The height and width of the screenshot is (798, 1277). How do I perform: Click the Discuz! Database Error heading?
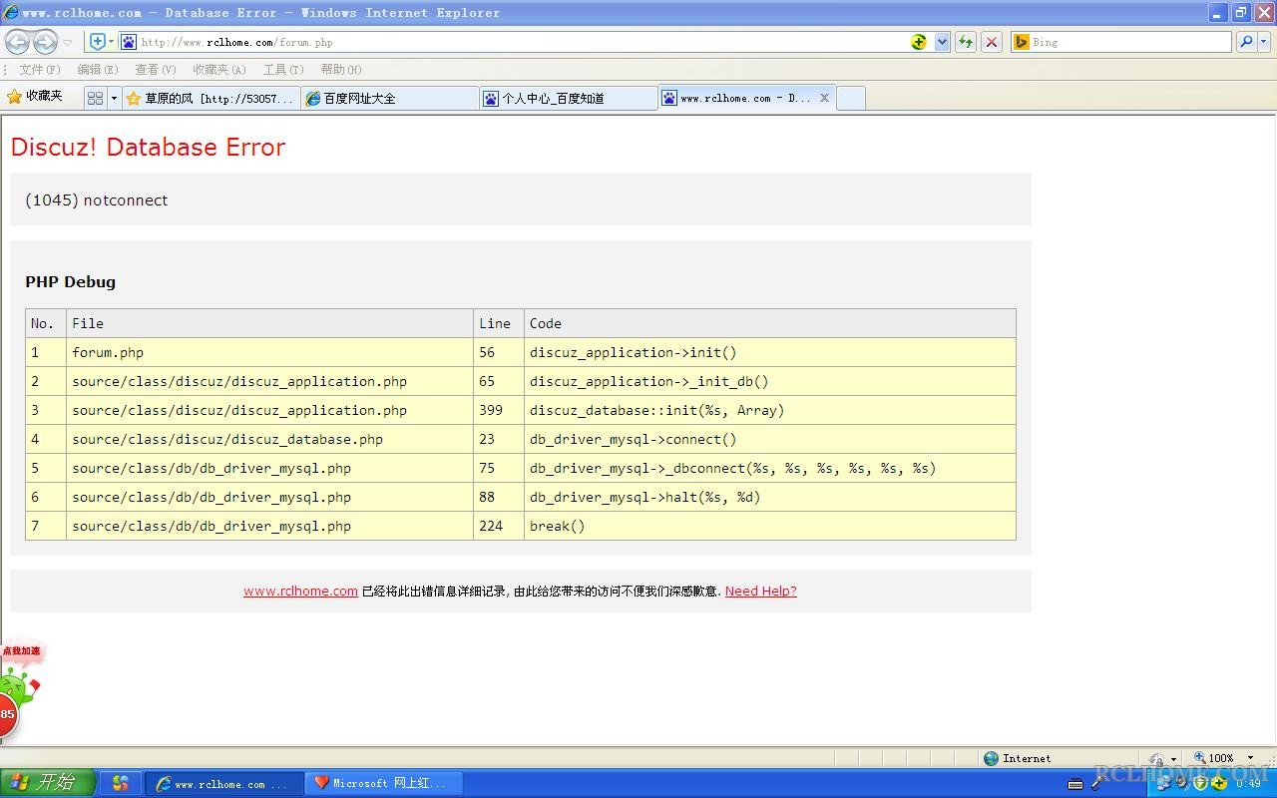tap(148, 147)
